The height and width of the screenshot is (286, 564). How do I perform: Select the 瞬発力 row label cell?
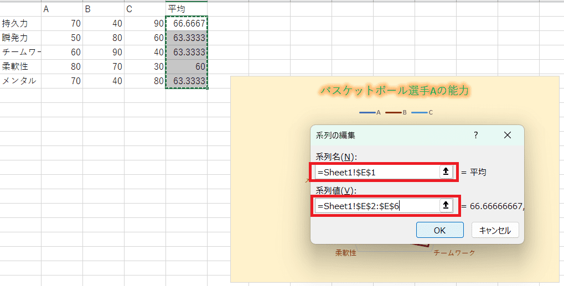coord(20,38)
